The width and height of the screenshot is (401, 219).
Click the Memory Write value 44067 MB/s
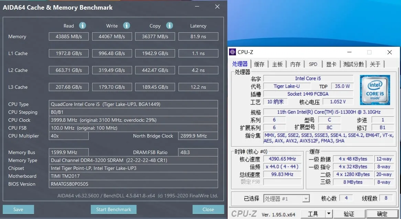[112, 36]
